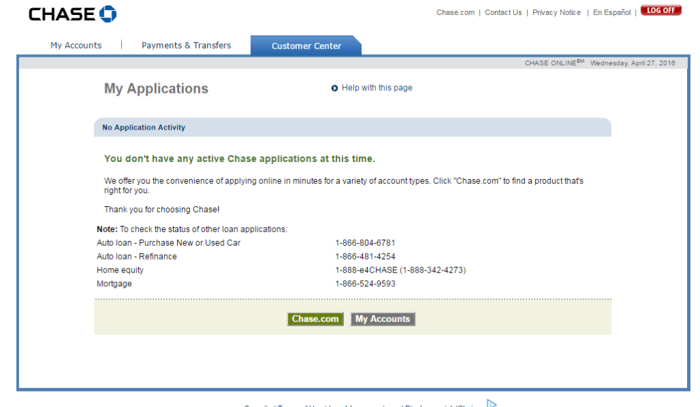Click the red LOG OFF button
700x407 pixels.
pyautogui.click(x=661, y=10)
